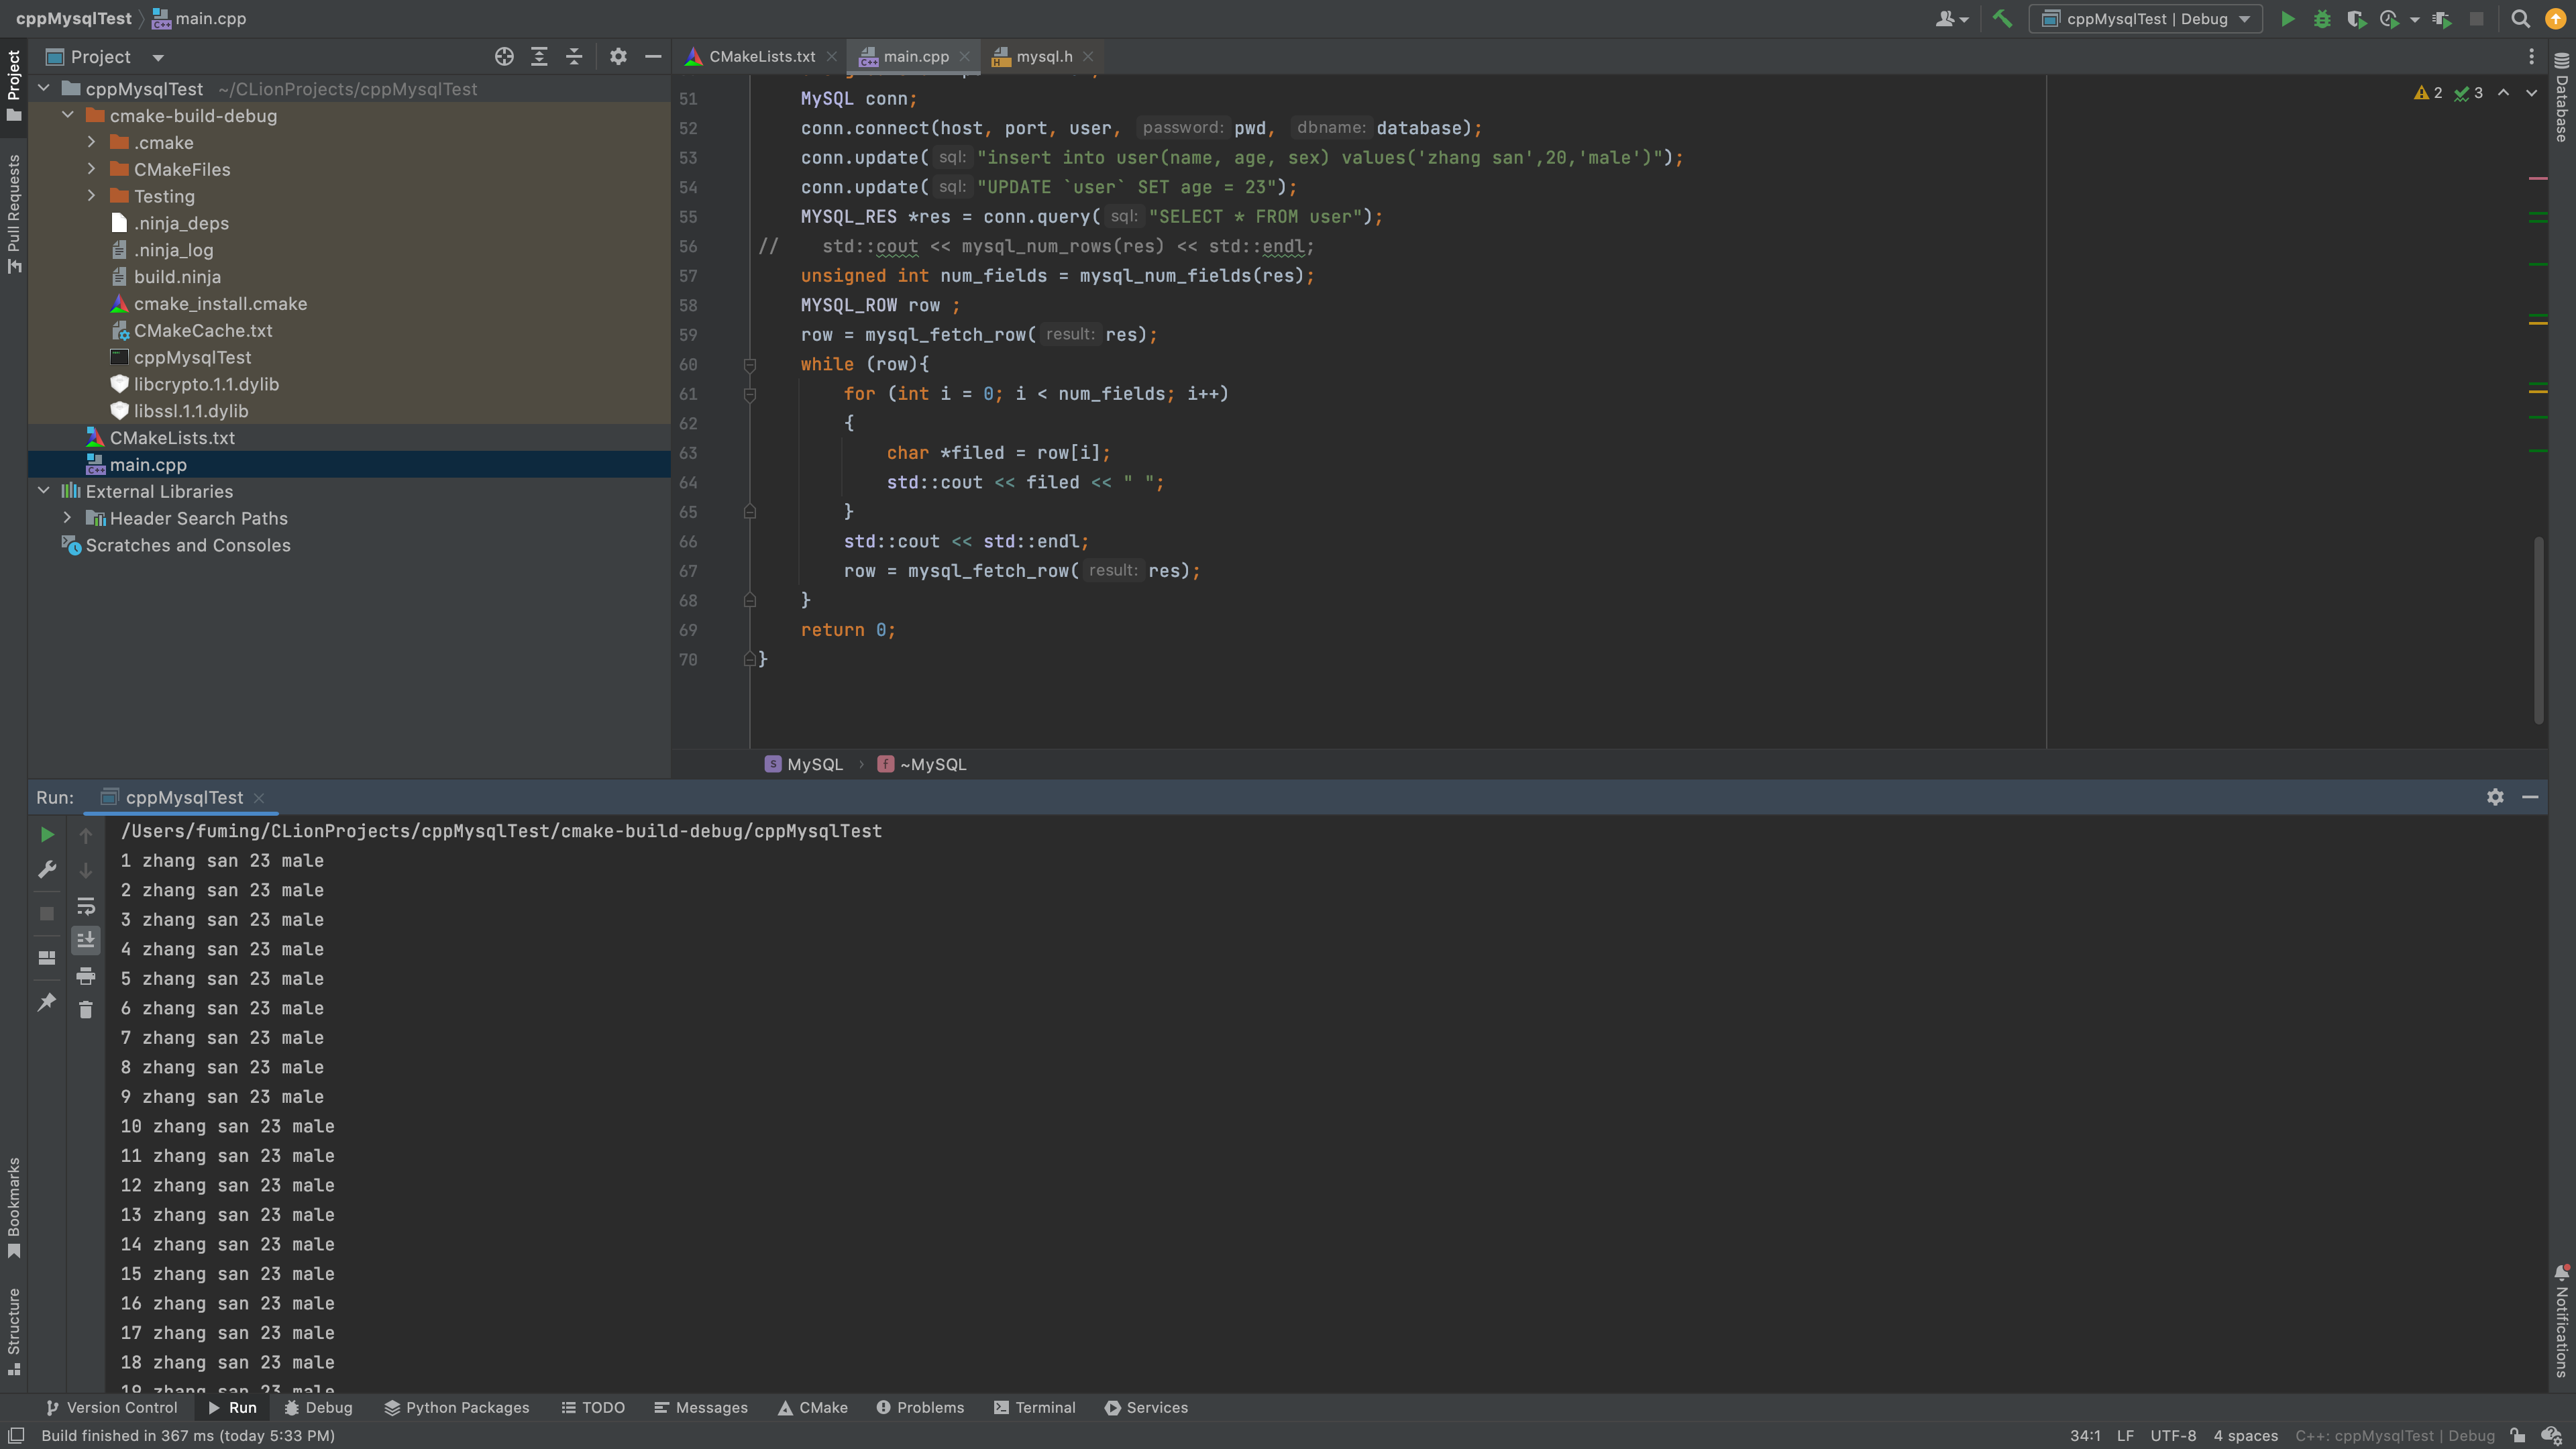2576x1449 pixels.
Task: Expand Header Search Paths node
Action: coord(68,518)
